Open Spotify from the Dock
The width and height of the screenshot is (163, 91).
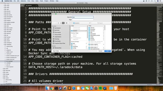[100, 88]
